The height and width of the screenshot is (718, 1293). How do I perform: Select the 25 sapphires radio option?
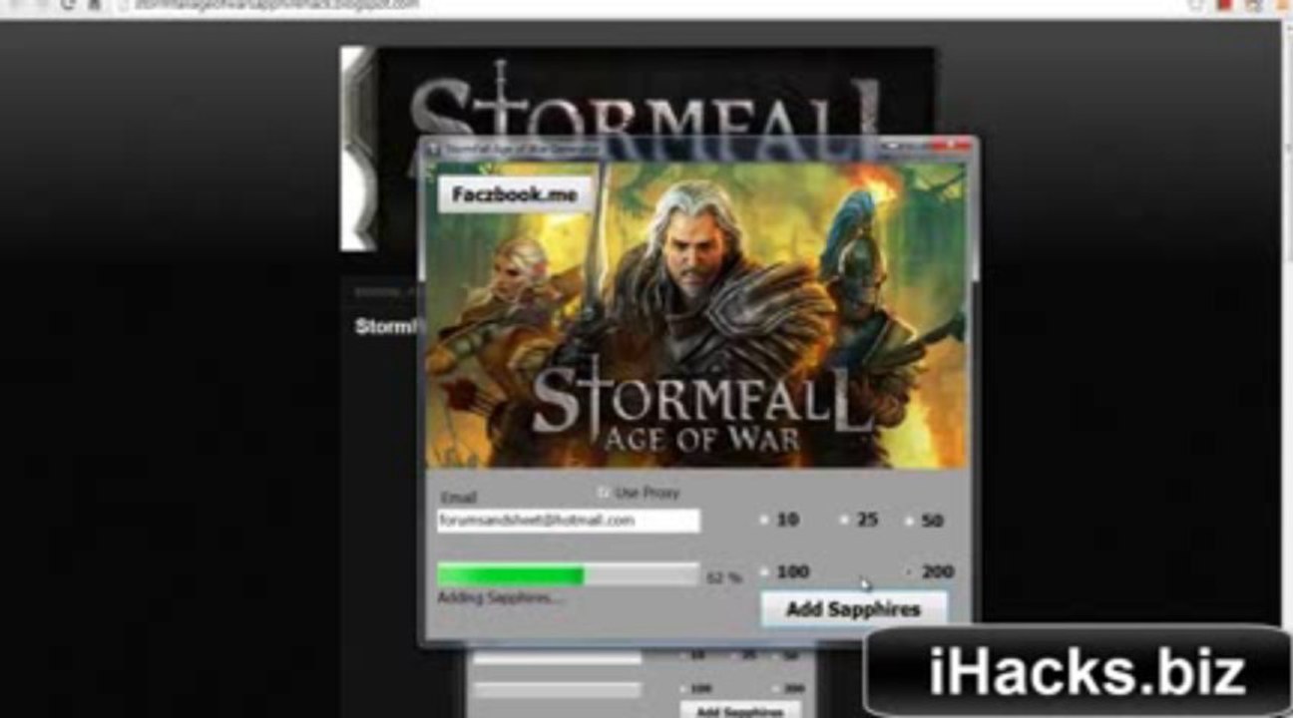(843, 520)
